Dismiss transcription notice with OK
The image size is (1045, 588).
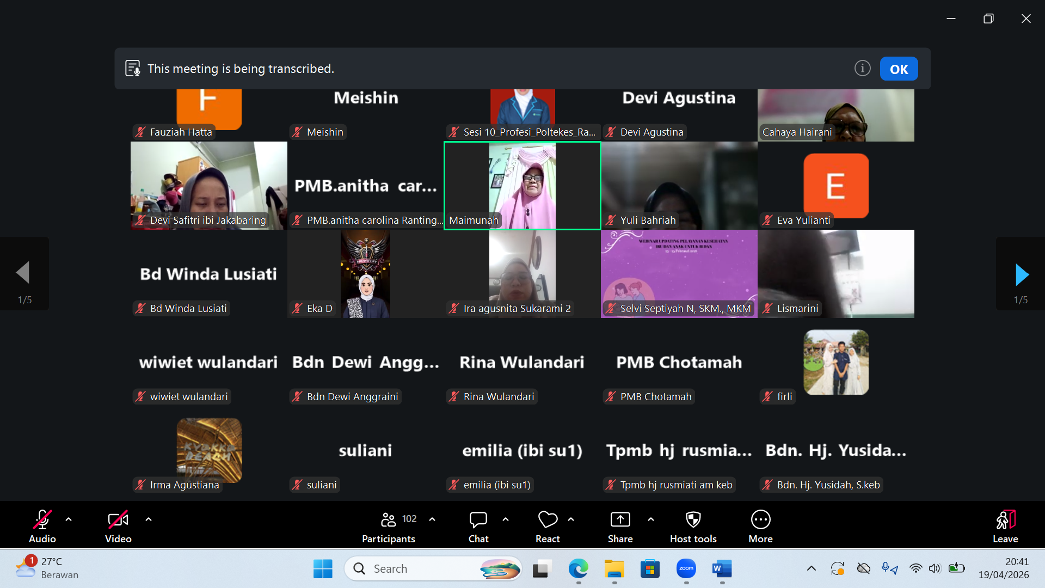pos(899,69)
